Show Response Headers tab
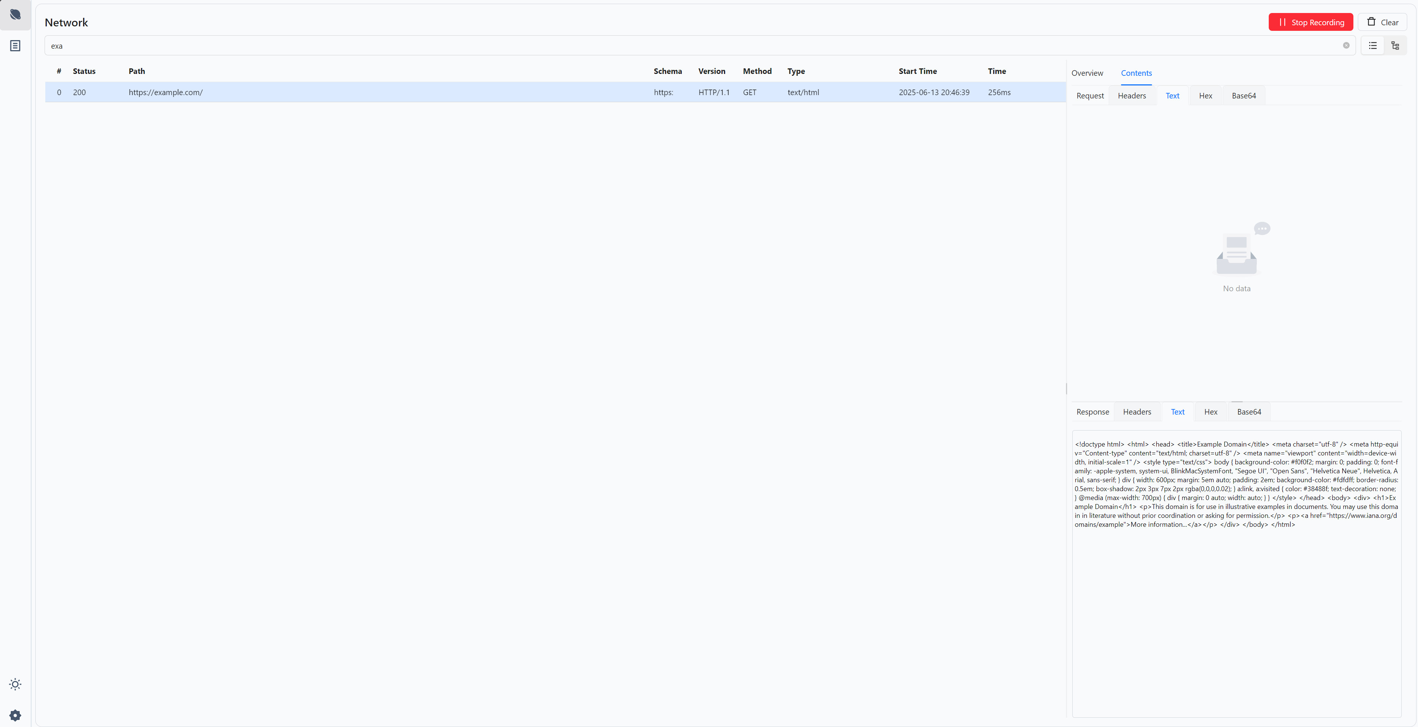The width and height of the screenshot is (1418, 727). click(1137, 412)
